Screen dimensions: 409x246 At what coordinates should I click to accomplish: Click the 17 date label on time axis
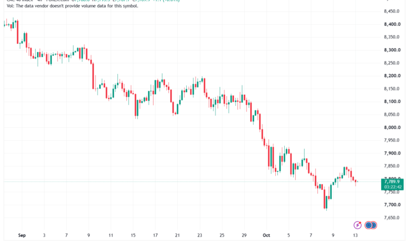[155, 235]
